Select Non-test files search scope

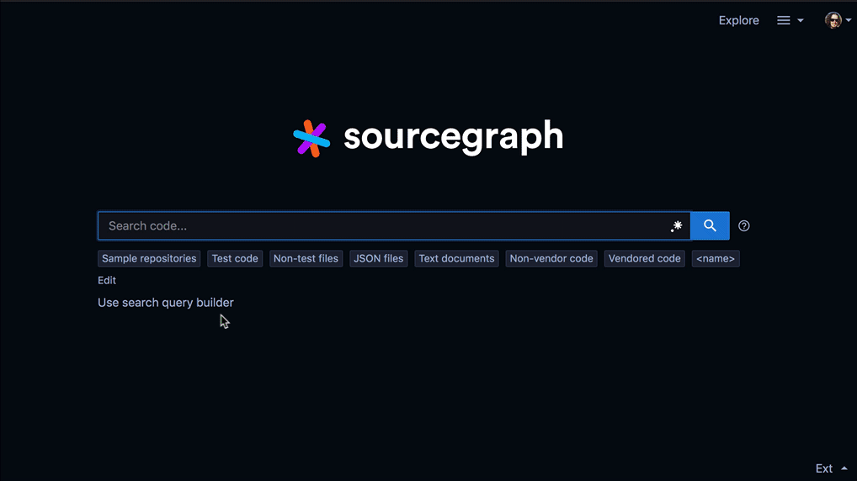pyautogui.click(x=306, y=259)
